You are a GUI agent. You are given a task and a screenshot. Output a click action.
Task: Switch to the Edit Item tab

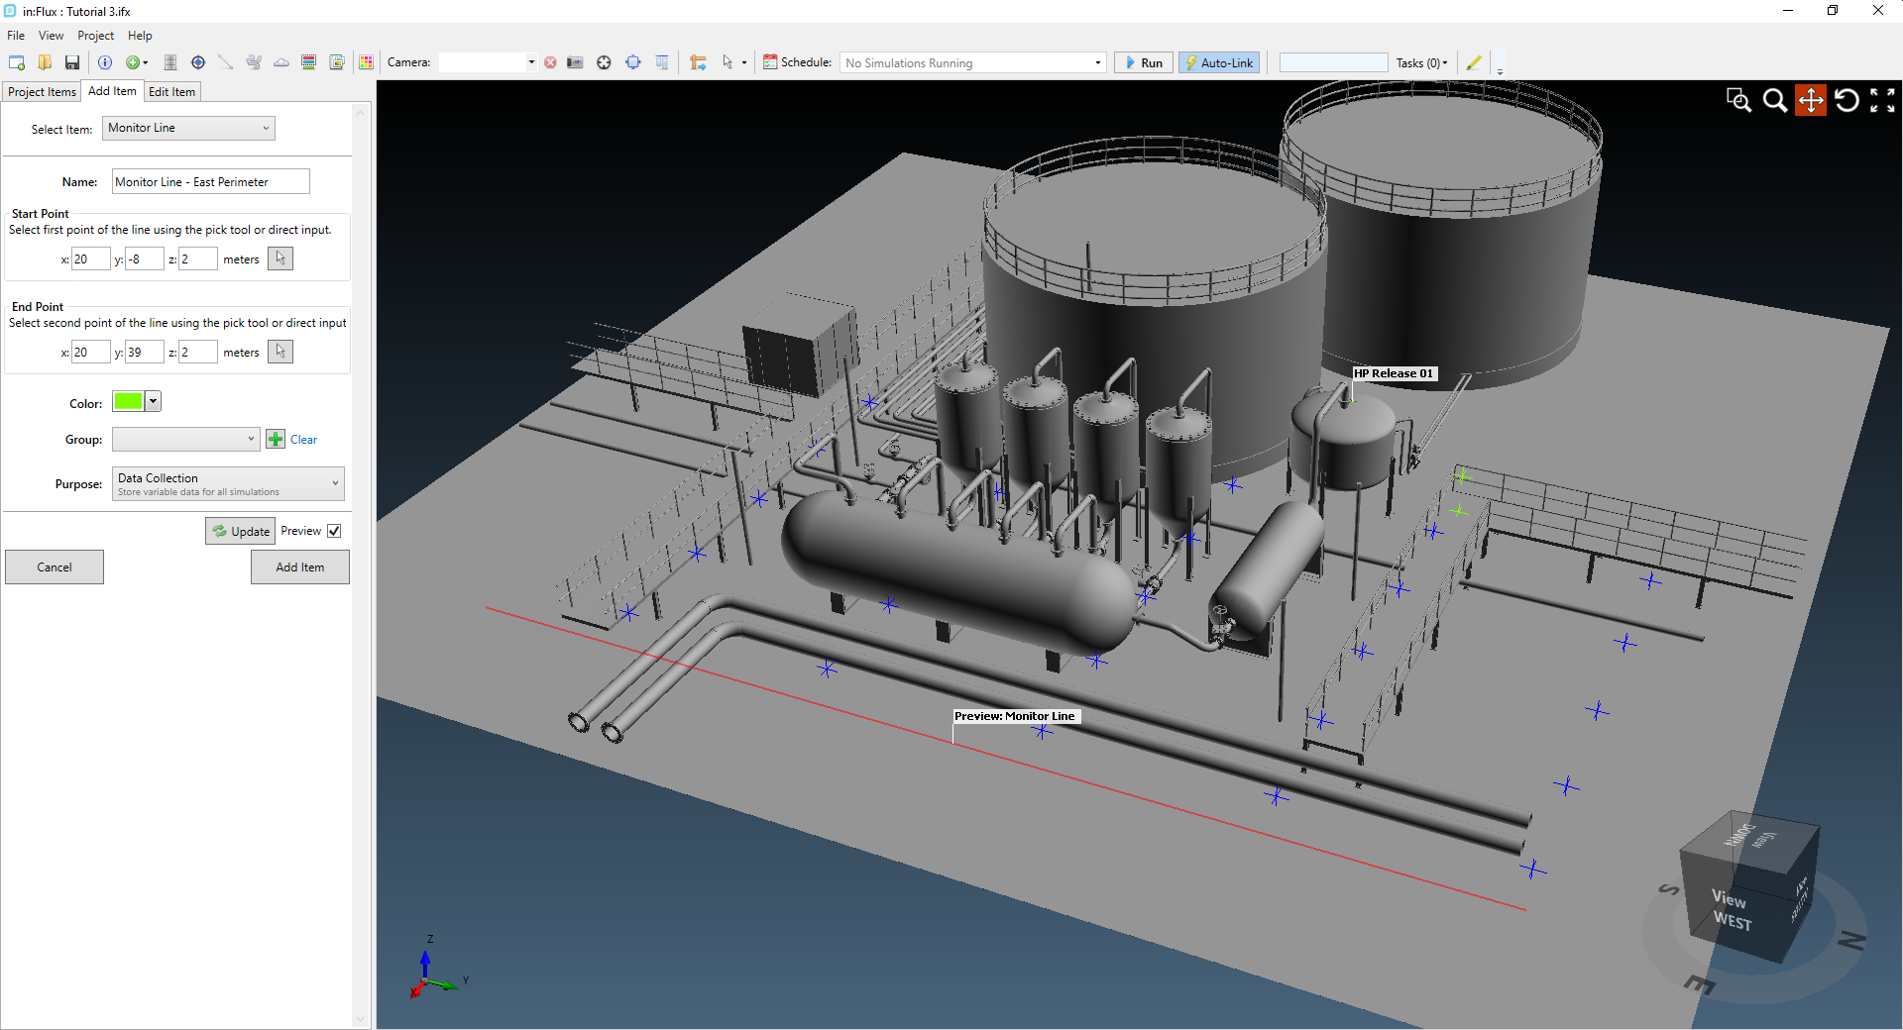172,92
